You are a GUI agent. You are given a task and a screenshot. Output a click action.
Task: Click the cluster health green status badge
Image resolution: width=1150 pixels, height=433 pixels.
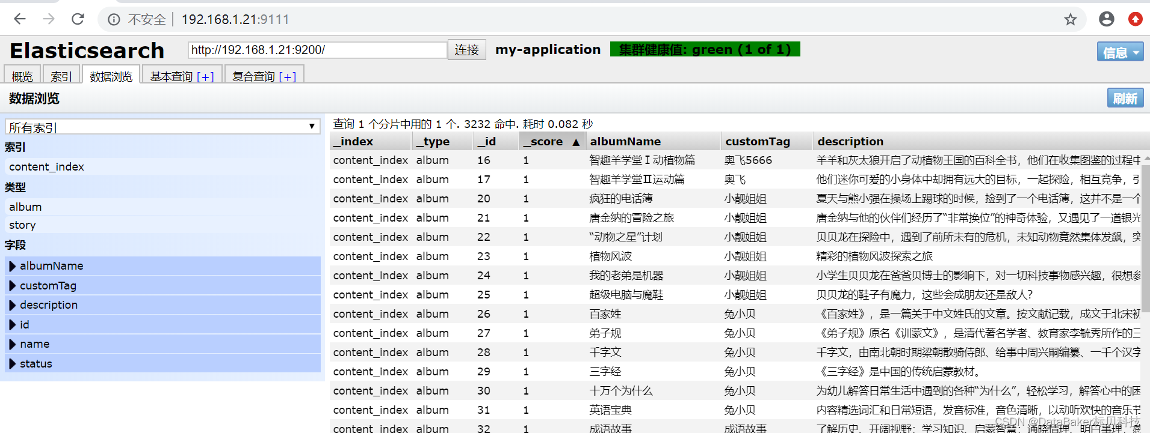(x=705, y=49)
